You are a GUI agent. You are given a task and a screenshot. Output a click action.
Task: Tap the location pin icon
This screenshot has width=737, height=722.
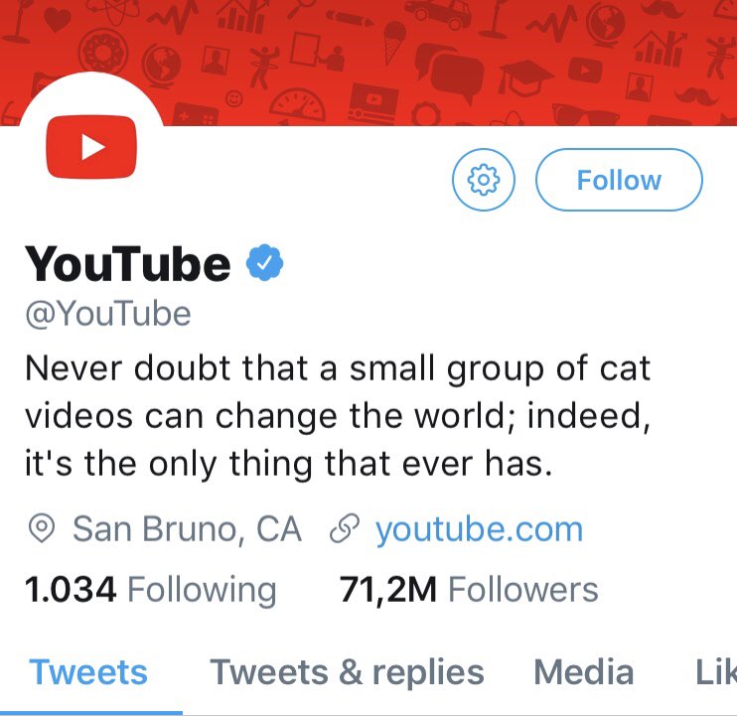click(42, 528)
